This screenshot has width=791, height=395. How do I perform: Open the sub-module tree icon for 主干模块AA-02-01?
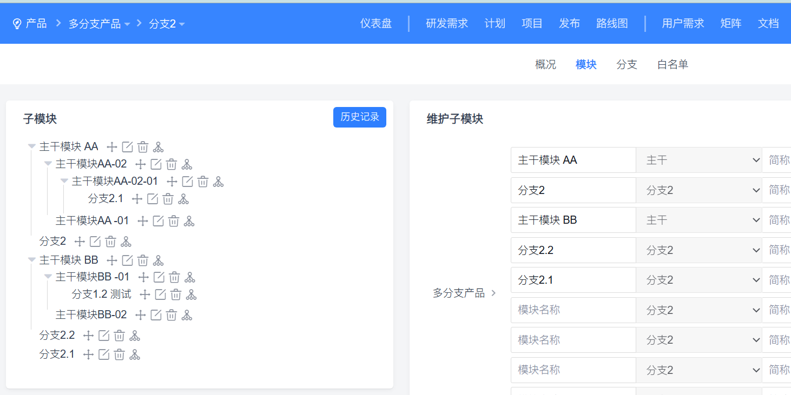218,182
